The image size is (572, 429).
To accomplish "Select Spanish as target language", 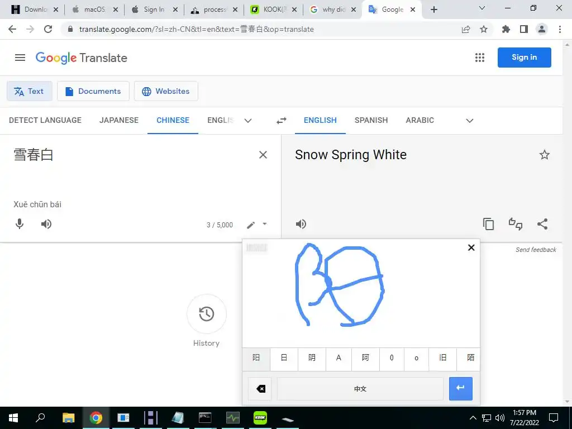I will tap(371, 121).
